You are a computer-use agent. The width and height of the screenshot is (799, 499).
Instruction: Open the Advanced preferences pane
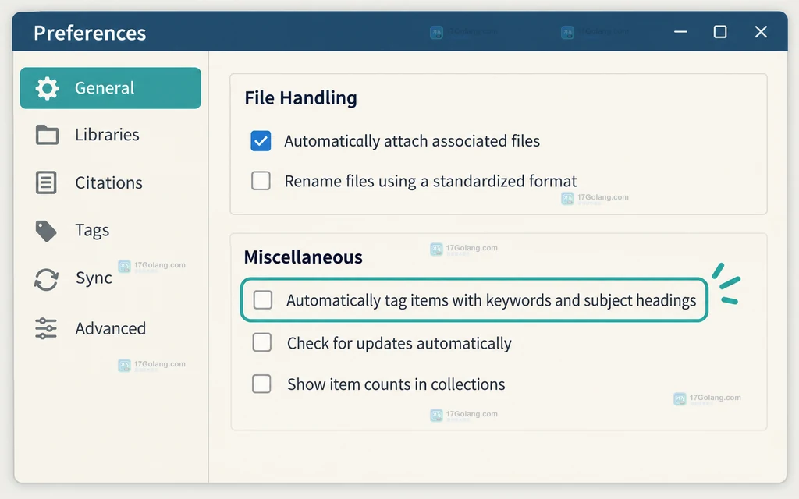(x=110, y=328)
